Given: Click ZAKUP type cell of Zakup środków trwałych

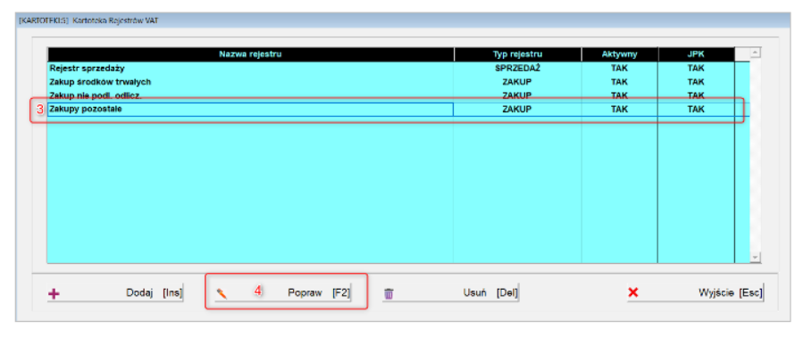Looking at the screenshot, I should point(517,82).
